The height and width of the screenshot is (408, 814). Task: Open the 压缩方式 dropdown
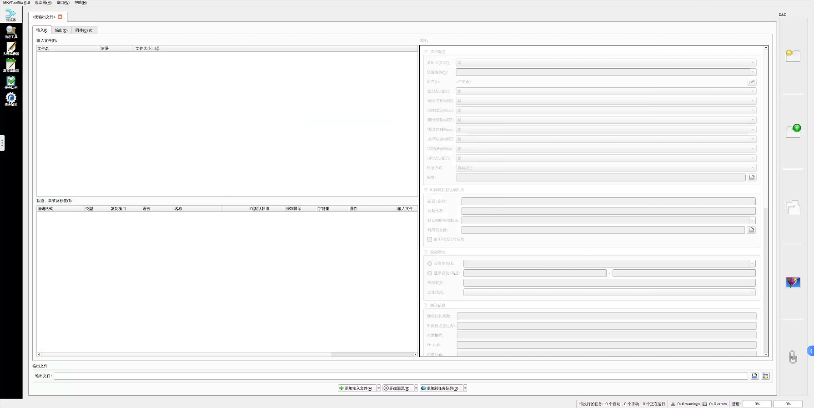[x=606, y=168]
